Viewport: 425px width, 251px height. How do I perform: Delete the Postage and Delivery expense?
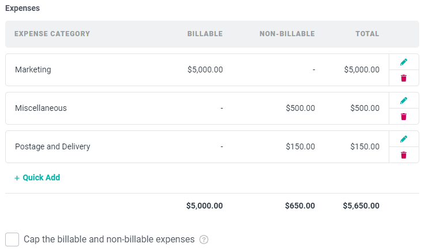404,155
